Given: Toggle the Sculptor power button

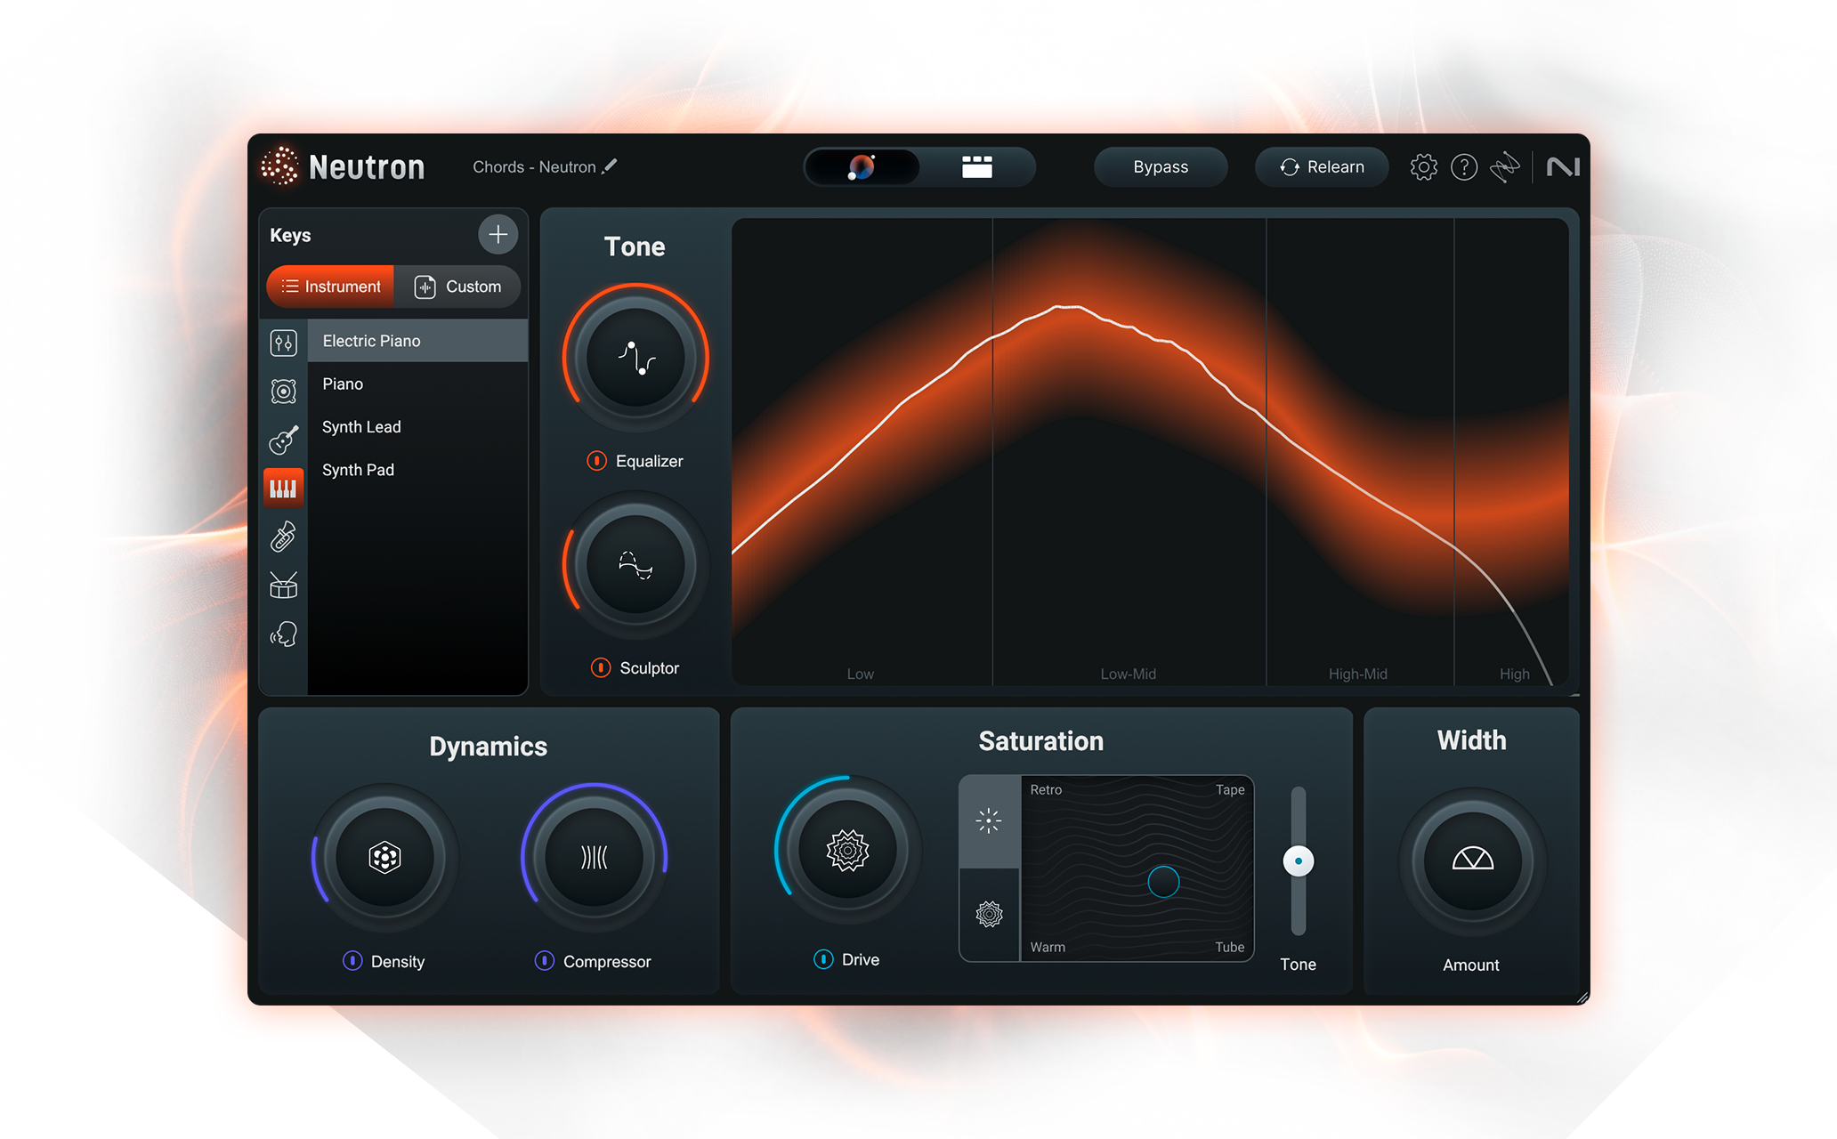Looking at the screenshot, I should pos(601,667).
